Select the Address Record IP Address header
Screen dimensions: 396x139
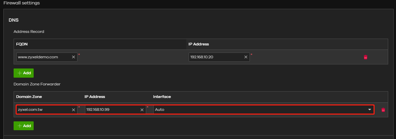pyautogui.click(x=199, y=44)
